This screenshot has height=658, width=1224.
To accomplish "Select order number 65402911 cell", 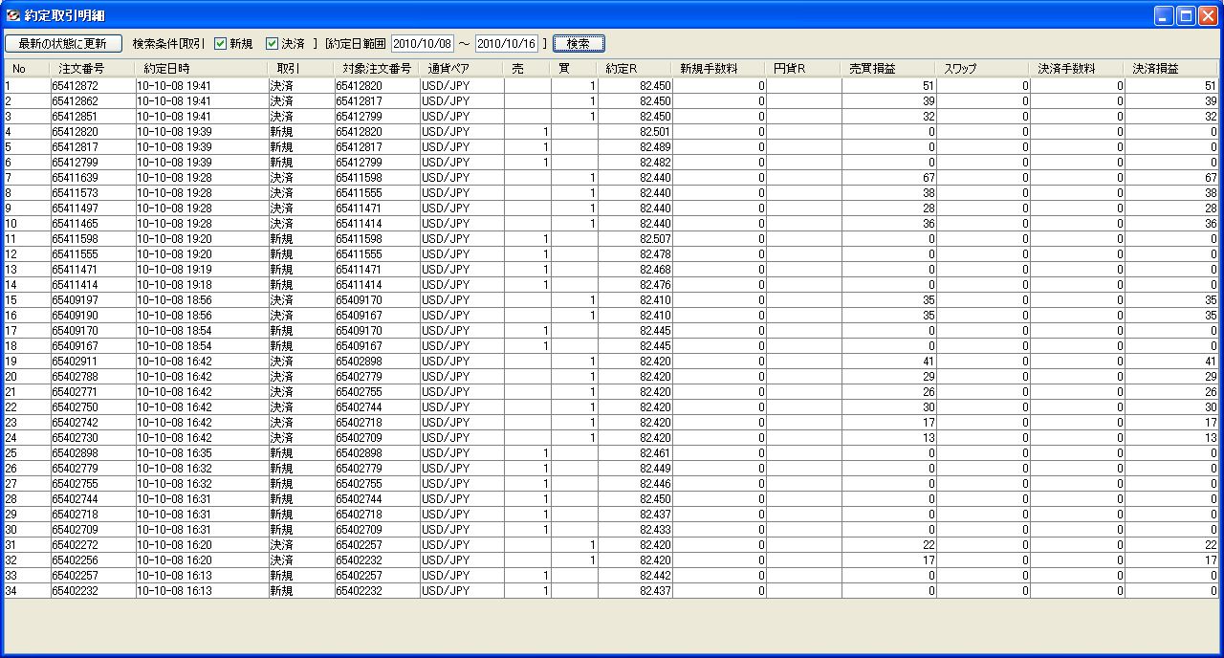I will (93, 362).
